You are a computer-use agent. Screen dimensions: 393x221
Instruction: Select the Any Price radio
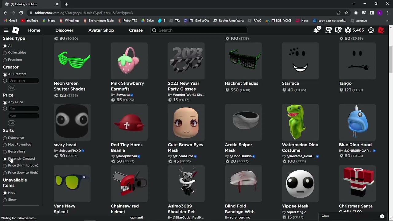pyautogui.click(x=5, y=102)
